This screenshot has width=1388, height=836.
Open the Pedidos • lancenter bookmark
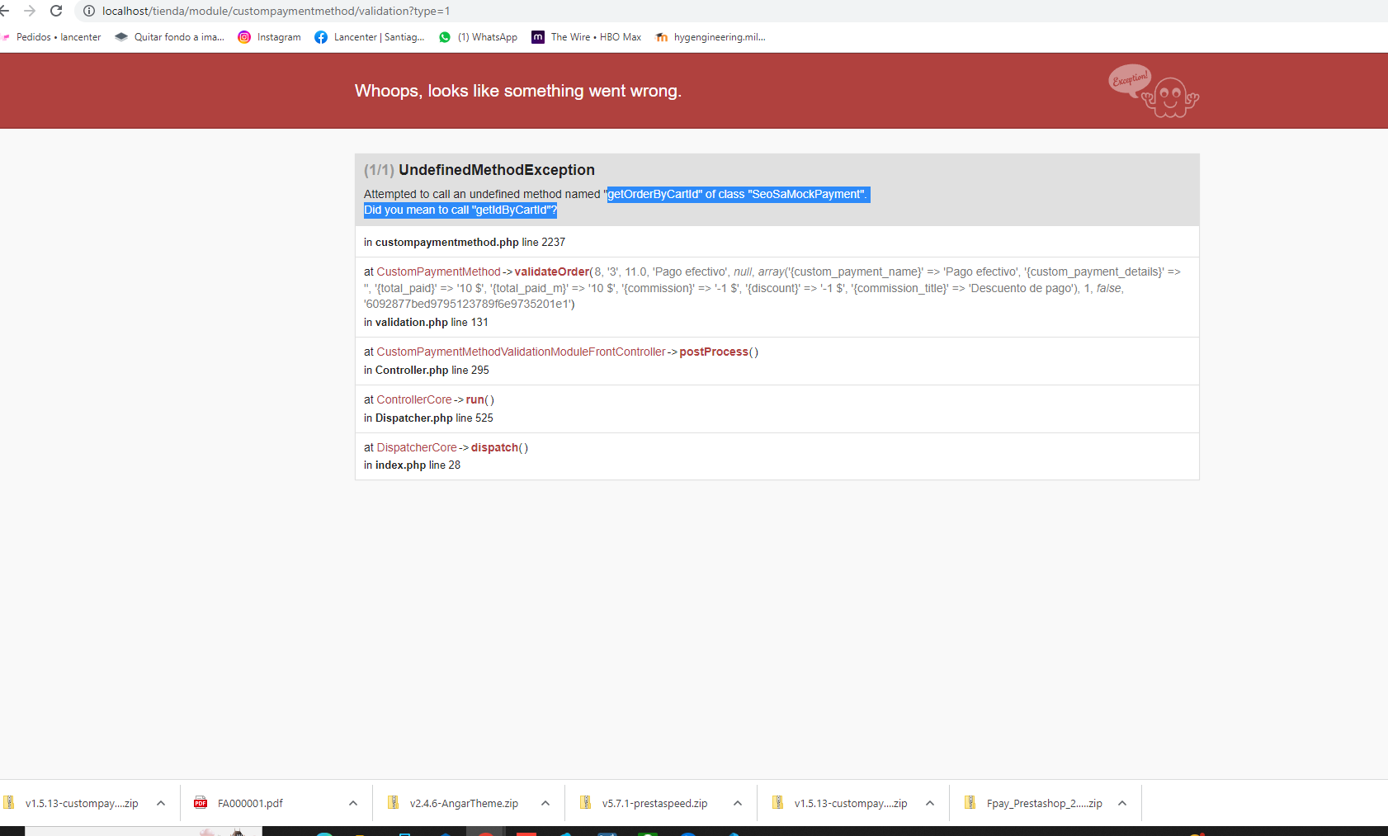52,37
